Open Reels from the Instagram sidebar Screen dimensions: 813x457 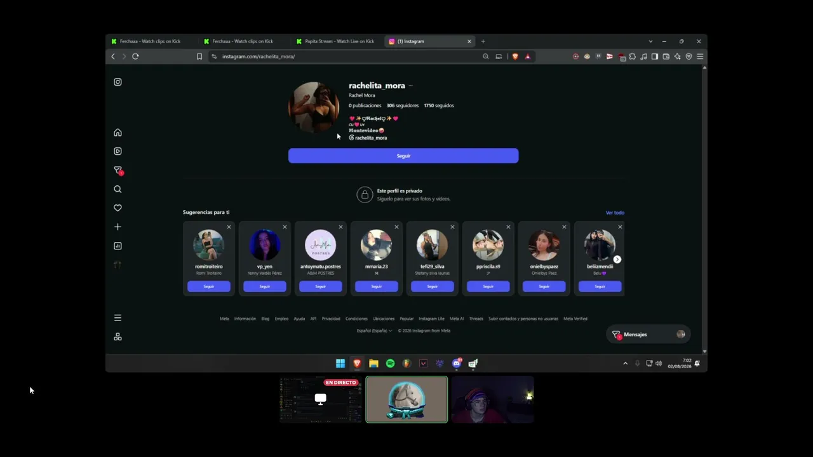pos(118,151)
